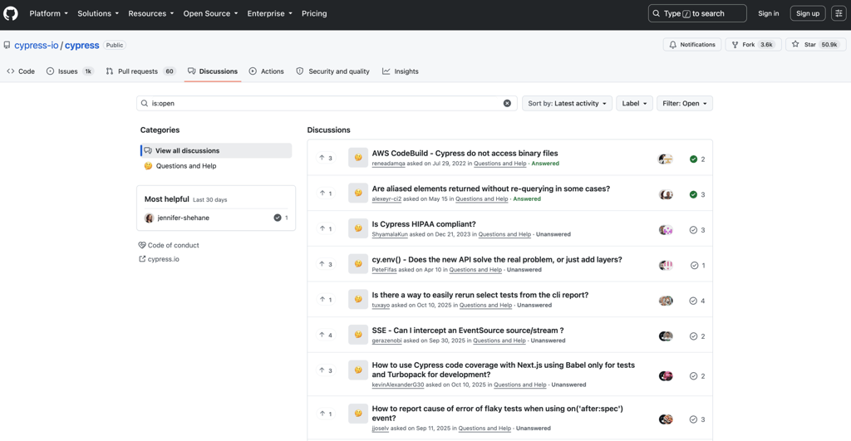Expand the Solutions menu
This screenshot has width=851, height=441.
tap(98, 13)
